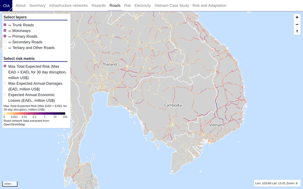
Task: Select Max Expected Annual Damages radio button
Action: tap(5, 83)
